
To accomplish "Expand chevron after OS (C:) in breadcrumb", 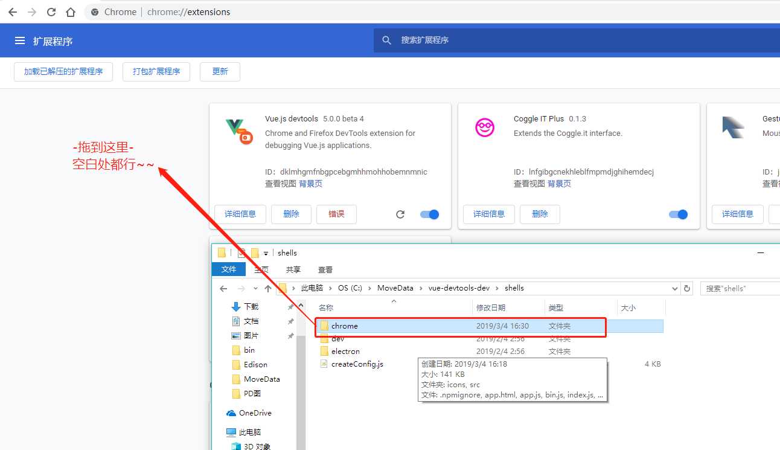I will pos(370,288).
